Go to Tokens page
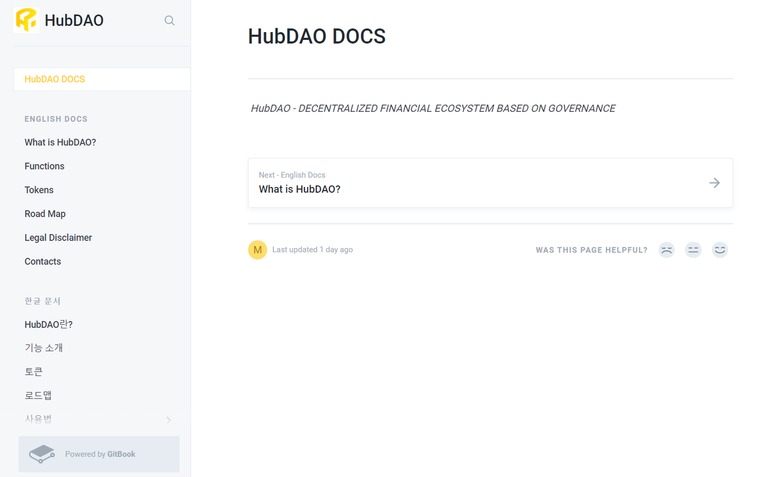Screen dimensions: 771x477 (x=39, y=190)
